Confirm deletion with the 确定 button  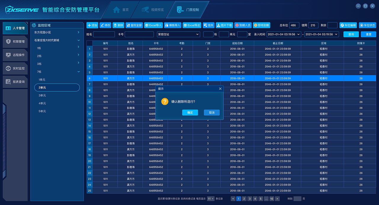pos(190,112)
